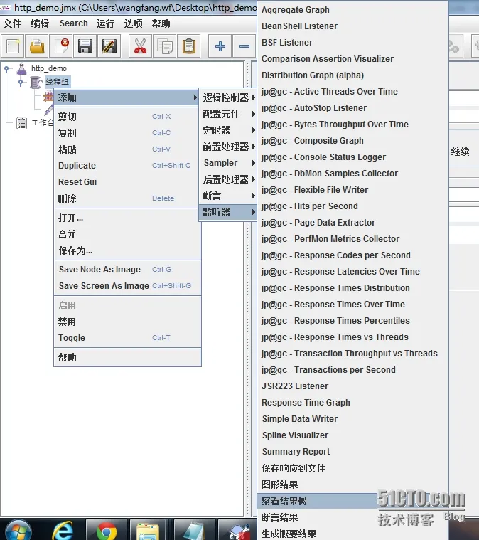
Task: Expand the 定时器 submenu
Action: [x=228, y=130]
